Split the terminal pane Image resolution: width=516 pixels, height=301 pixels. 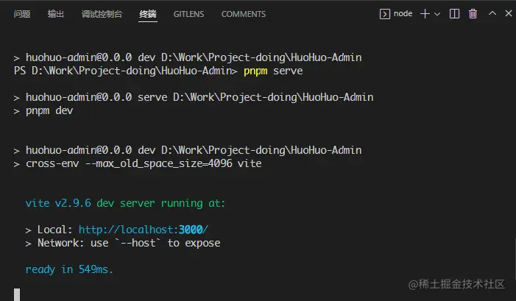pos(454,14)
